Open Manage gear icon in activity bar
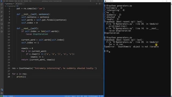This screenshot has height=97, width=172. coord(2,93)
